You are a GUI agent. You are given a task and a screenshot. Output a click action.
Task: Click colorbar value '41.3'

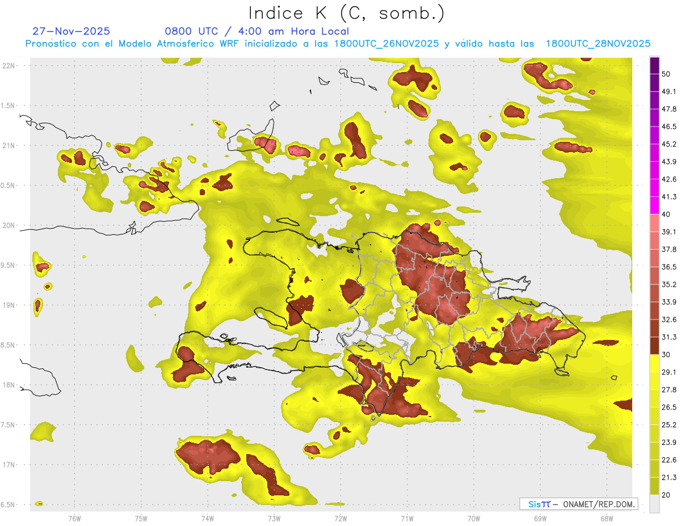[669, 197]
